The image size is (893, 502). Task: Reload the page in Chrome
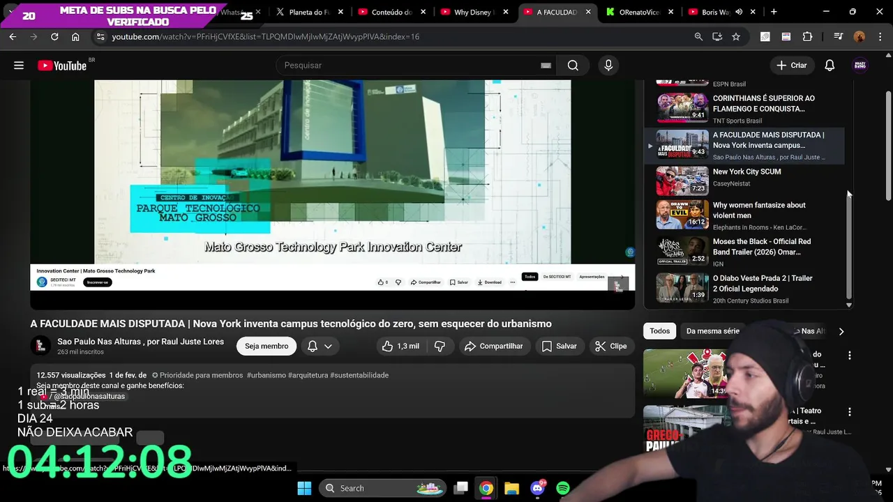pos(54,37)
